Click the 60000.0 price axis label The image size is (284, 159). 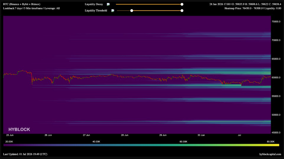click(x=276, y=77)
